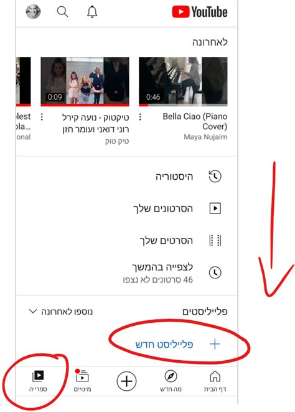Select the הסרטים שלך film icon
Screen dimensions: 295x412
point(215,240)
